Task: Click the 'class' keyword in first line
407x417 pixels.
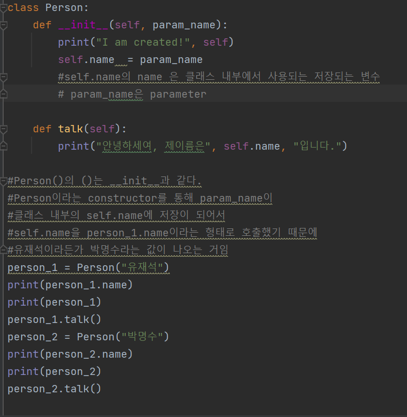Action: [x=23, y=8]
